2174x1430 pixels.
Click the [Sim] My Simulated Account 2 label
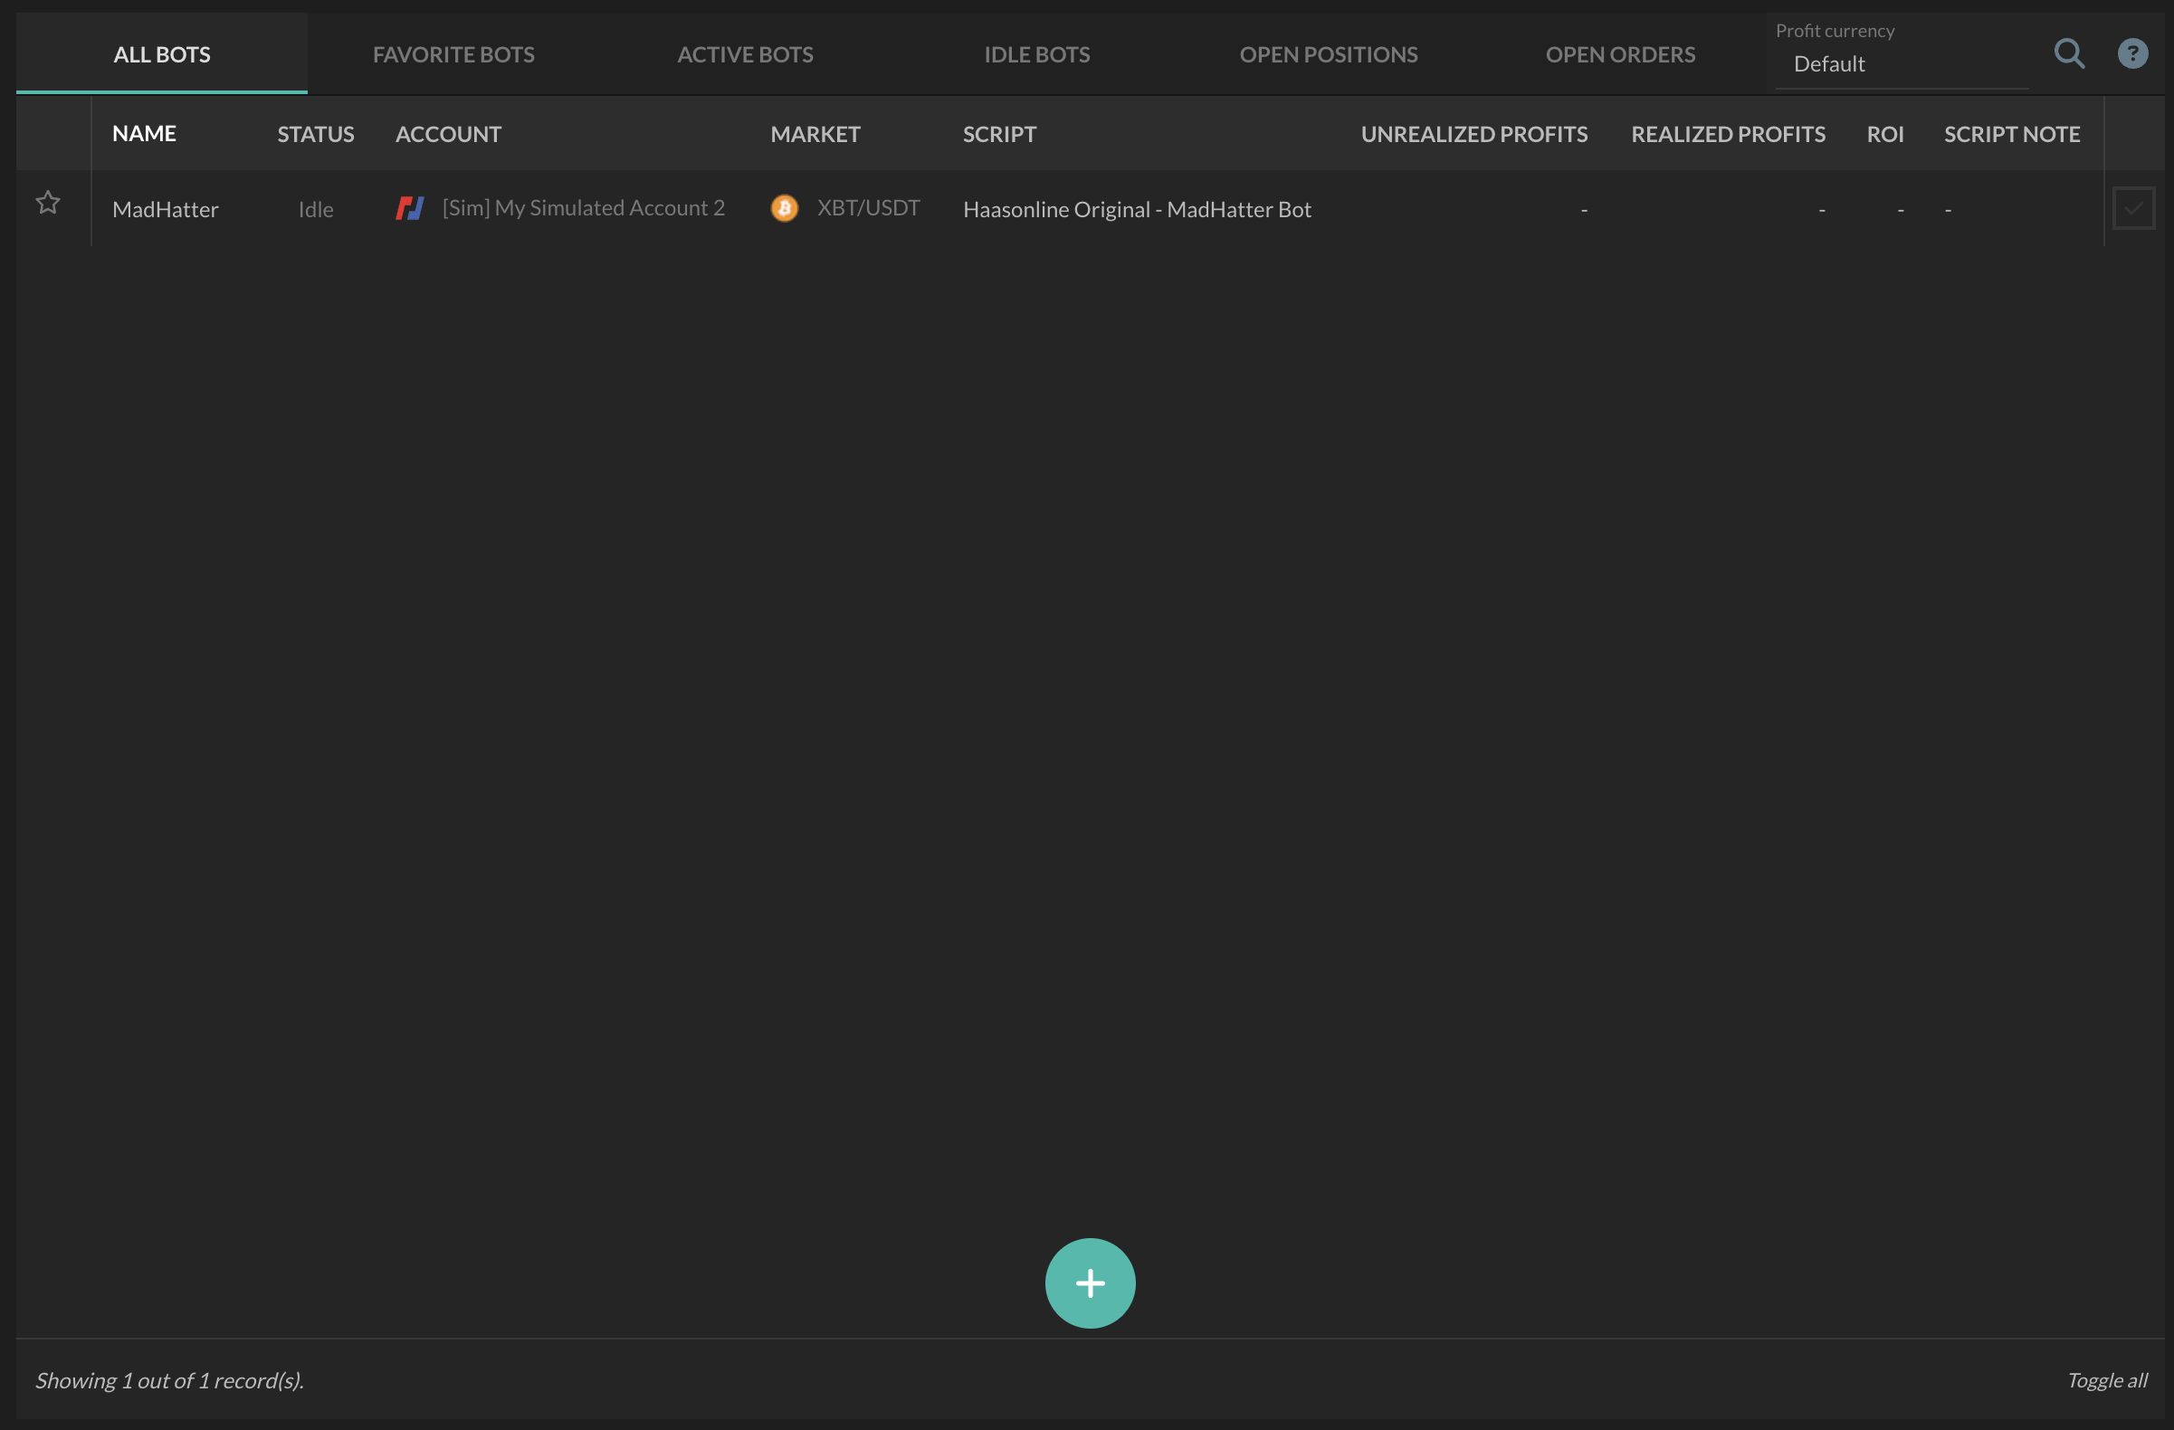583,207
